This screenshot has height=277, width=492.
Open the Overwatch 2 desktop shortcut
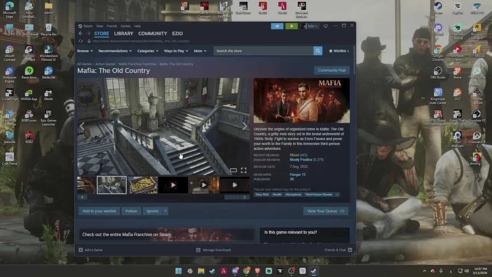point(477,140)
